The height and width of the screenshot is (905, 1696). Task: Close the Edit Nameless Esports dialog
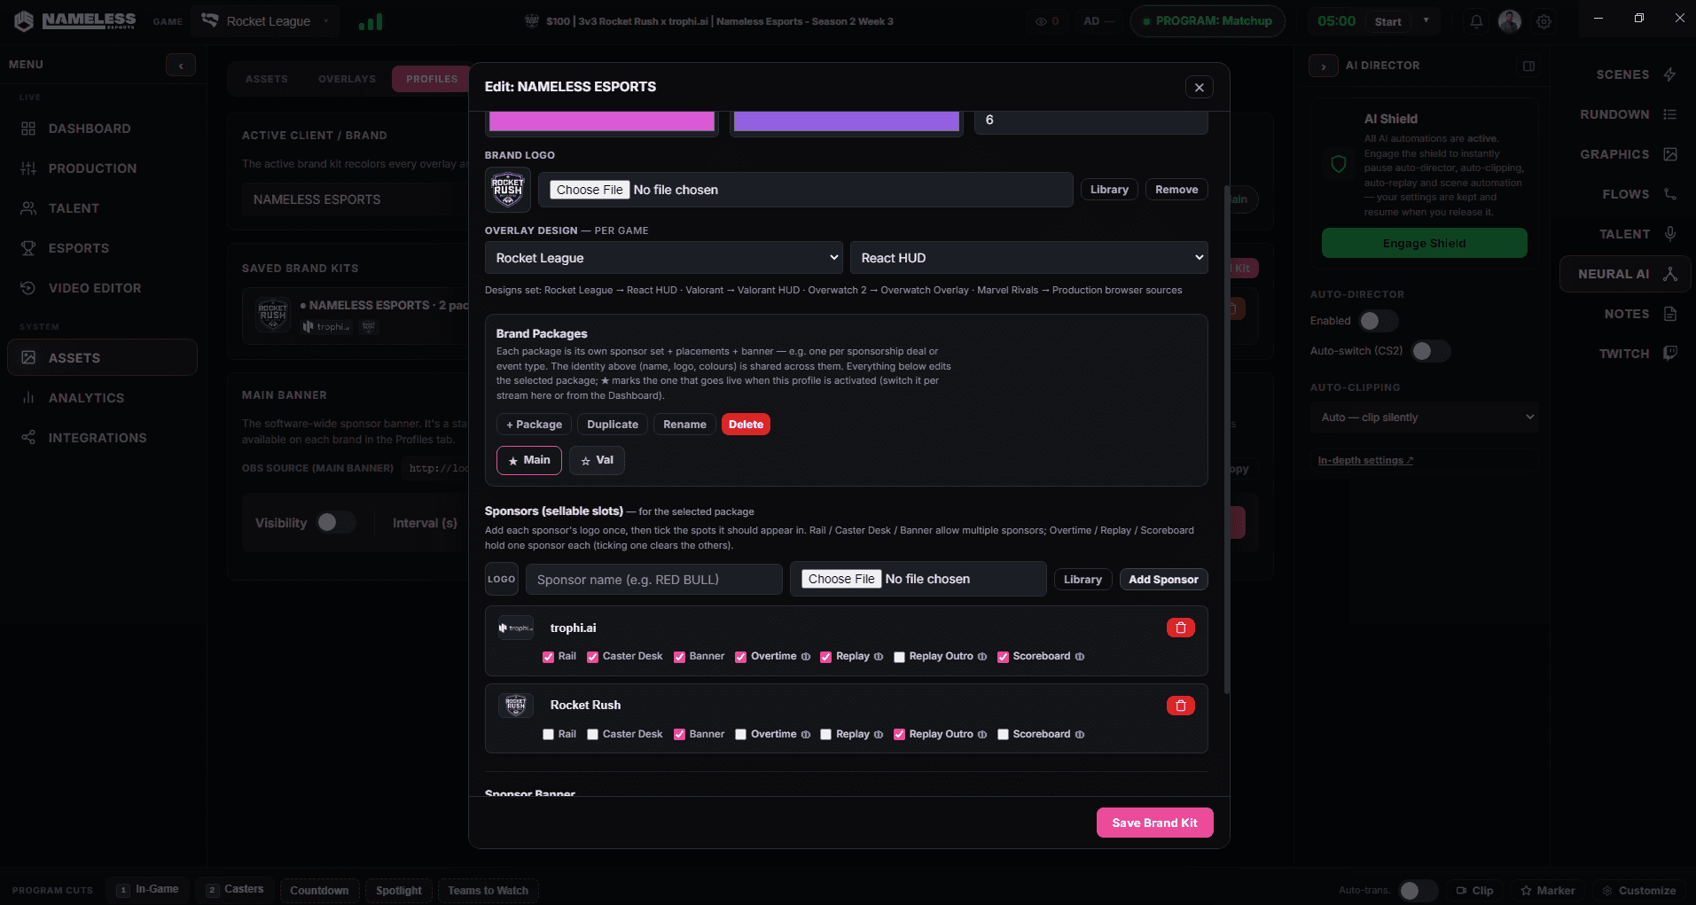(x=1199, y=87)
